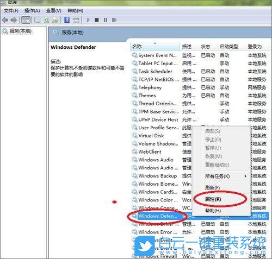Toggle the show/hide console tree icon
This screenshot has height=259, width=272.
26,20
